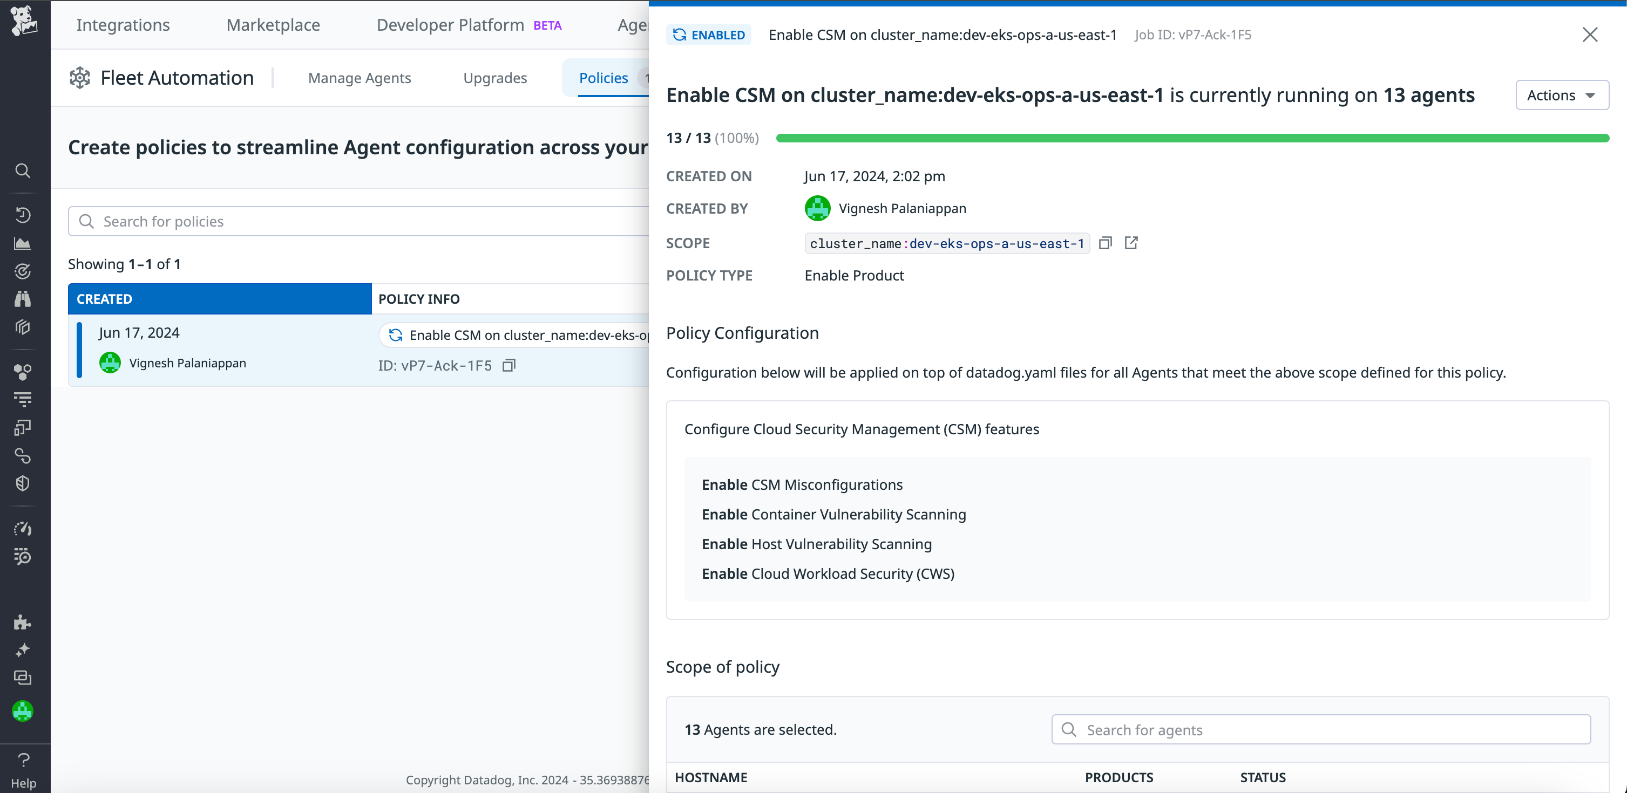
Task: Copy the Job ID vP7-Ack-1F5
Action: (x=510, y=365)
